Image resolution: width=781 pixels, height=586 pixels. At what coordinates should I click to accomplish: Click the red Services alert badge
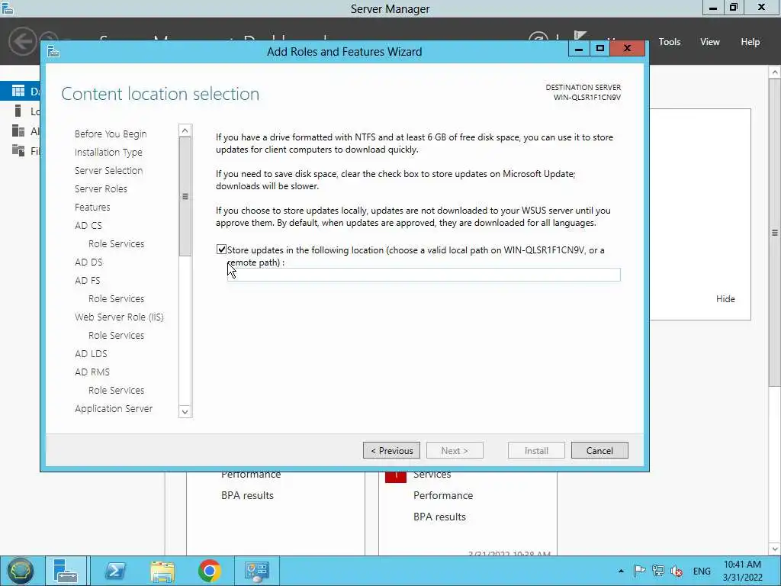pos(396,476)
